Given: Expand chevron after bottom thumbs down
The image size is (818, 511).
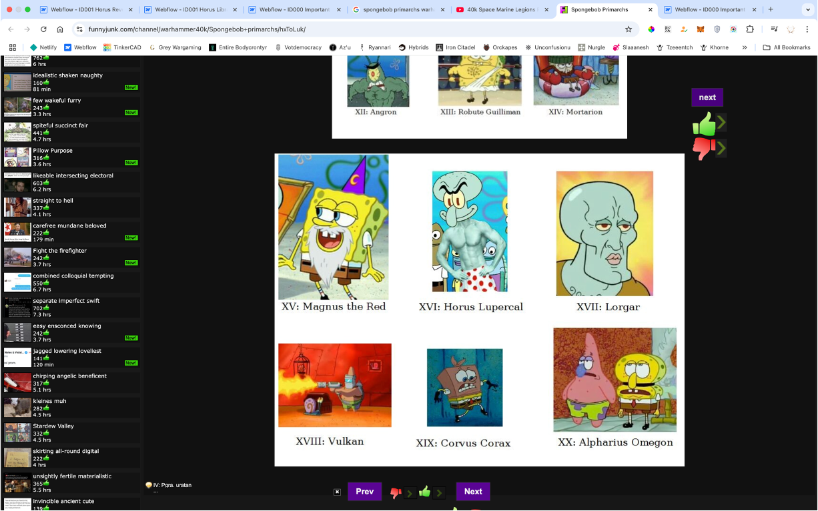Looking at the screenshot, I should (410, 494).
